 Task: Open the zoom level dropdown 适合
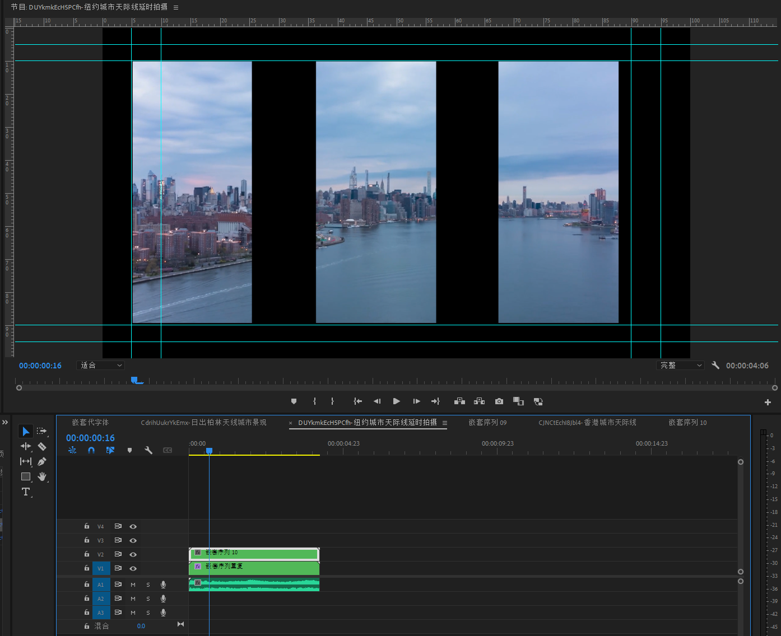tap(101, 366)
